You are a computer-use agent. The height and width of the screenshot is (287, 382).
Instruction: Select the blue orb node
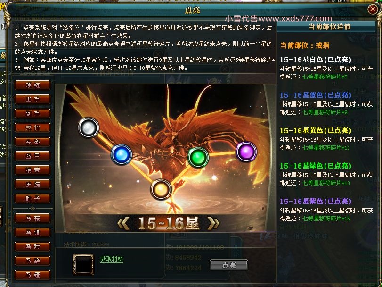click(x=122, y=154)
